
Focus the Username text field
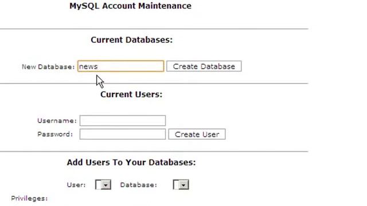coord(122,121)
